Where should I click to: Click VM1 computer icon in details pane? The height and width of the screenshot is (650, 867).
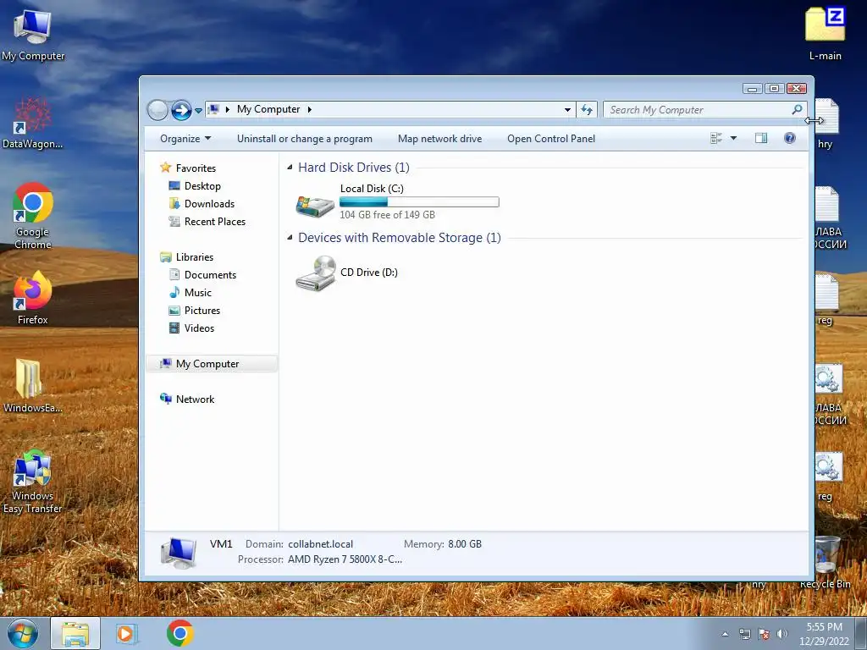pyautogui.click(x=178, y=554)
